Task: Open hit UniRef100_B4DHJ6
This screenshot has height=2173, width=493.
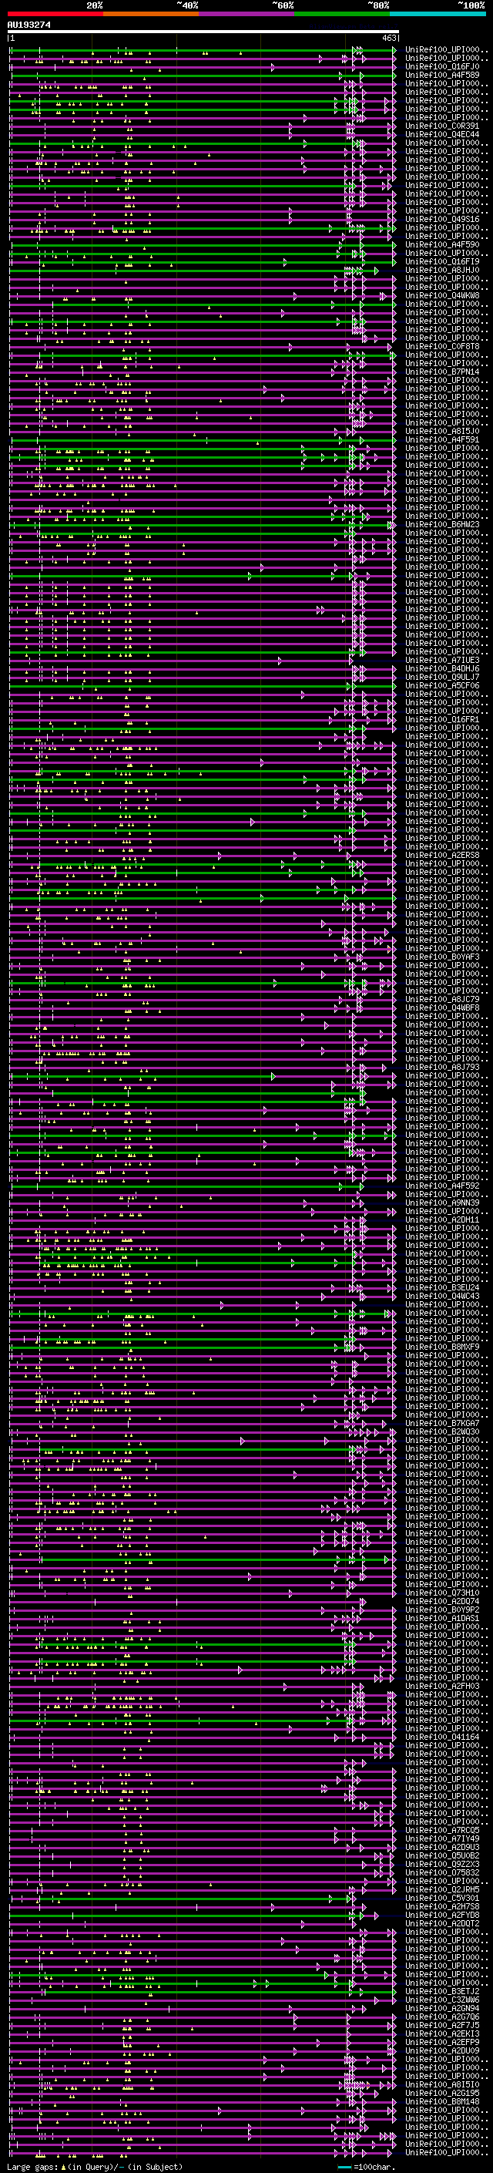Action: pos(441,669)
